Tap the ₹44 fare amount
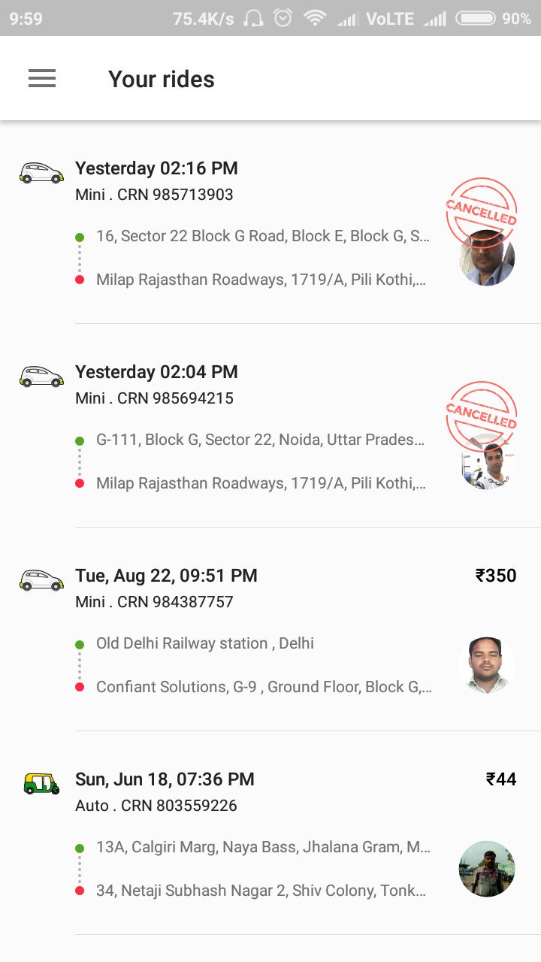 [501, 779]
